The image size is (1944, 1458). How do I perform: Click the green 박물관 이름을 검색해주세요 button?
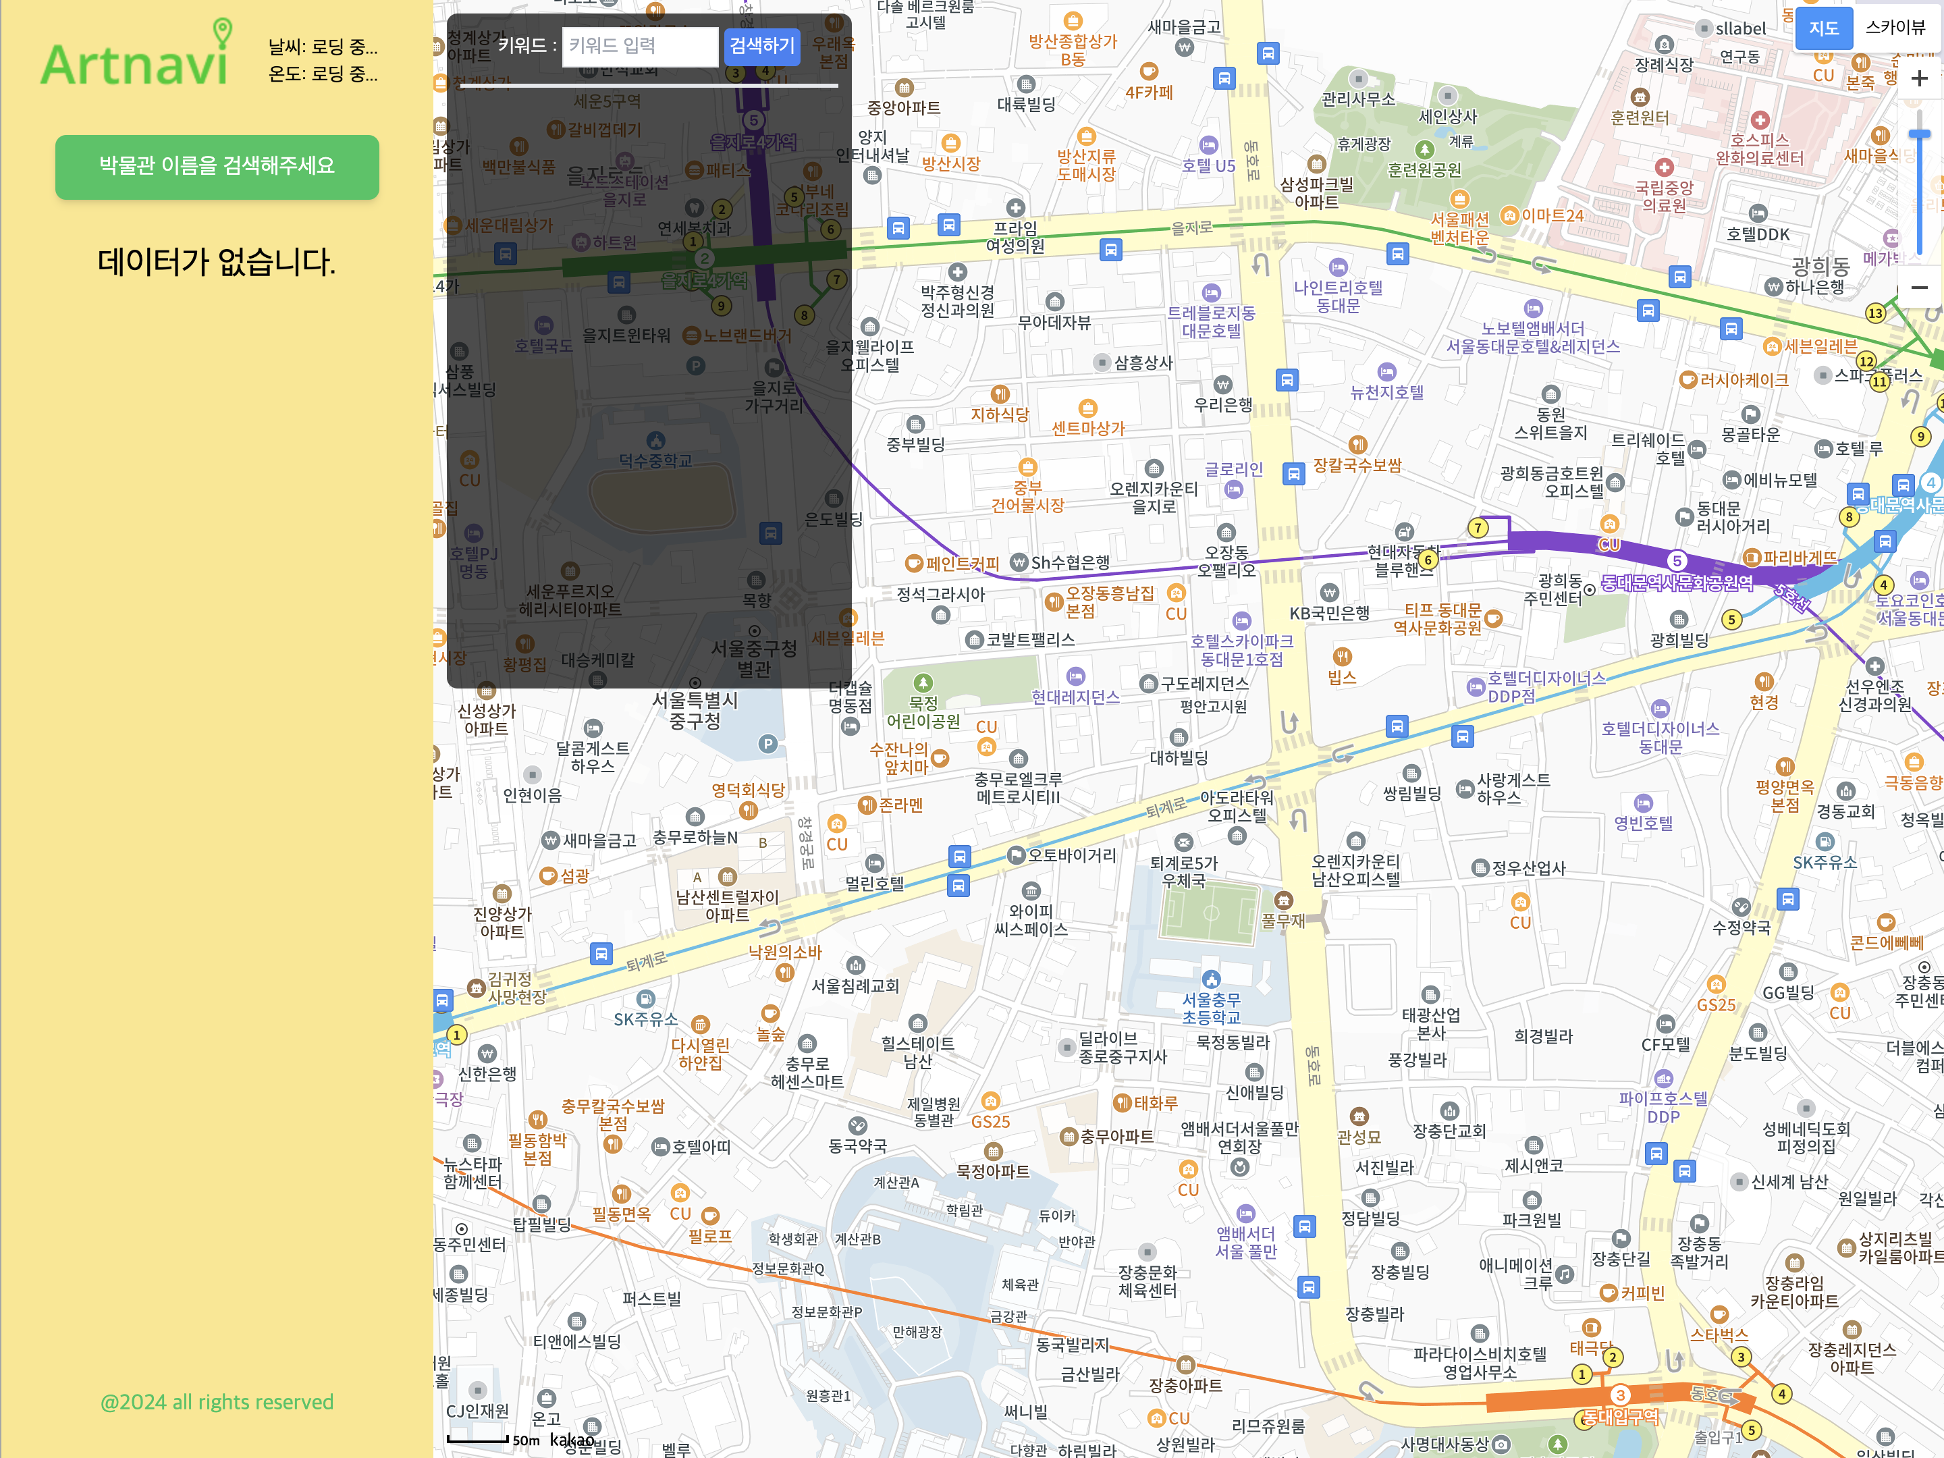point(217,166)
